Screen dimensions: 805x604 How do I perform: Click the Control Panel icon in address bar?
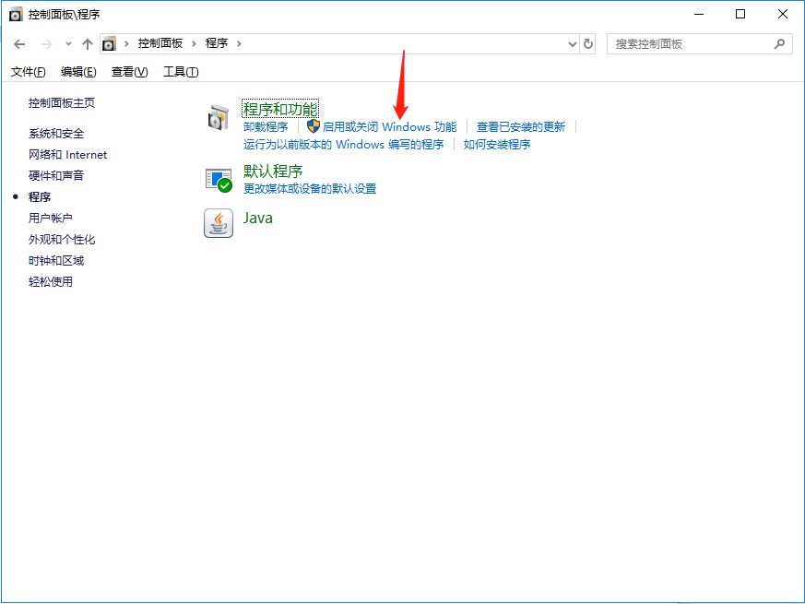(x=110, y=42)
